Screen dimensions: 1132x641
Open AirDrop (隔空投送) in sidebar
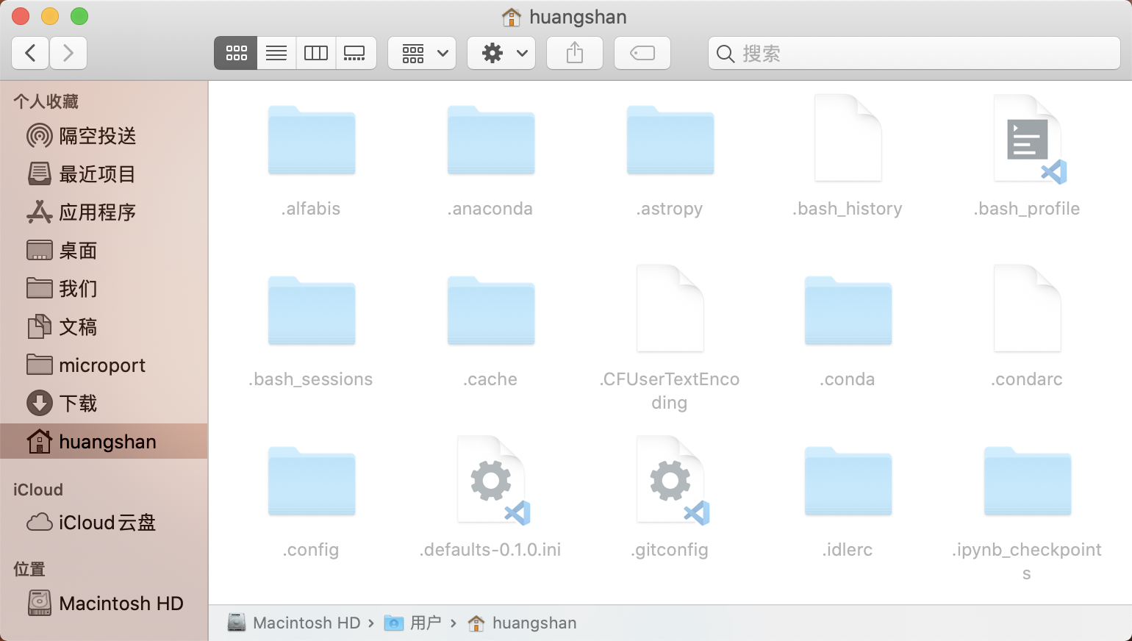pyautogui.click(x=104, y=136)
